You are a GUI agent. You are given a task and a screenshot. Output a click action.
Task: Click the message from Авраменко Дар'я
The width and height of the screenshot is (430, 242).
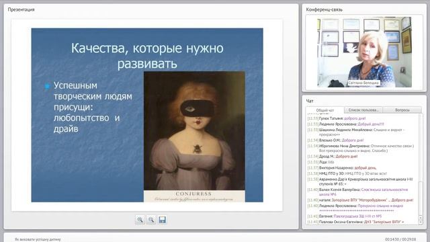360,182
